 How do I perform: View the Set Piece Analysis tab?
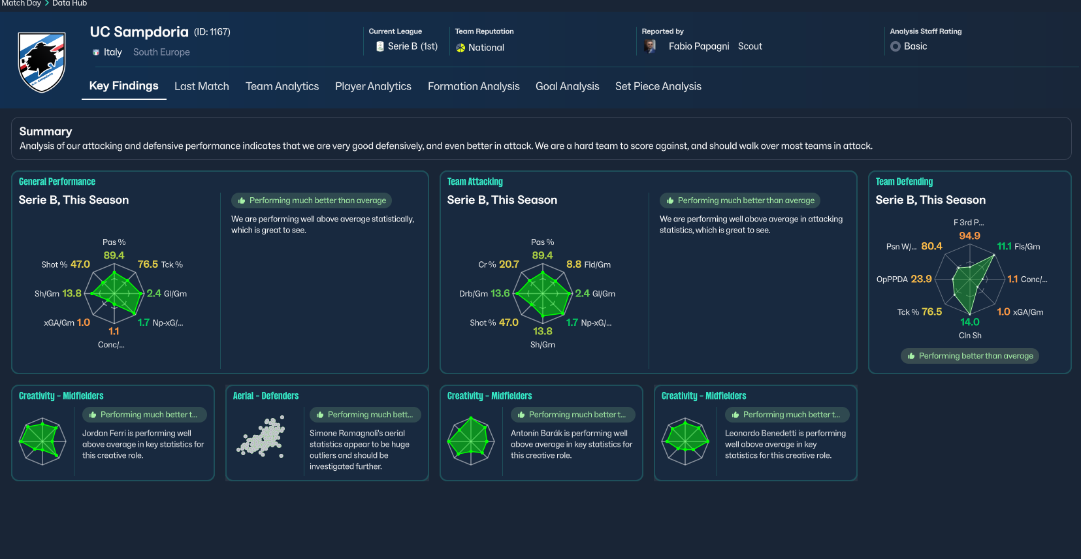658,86
